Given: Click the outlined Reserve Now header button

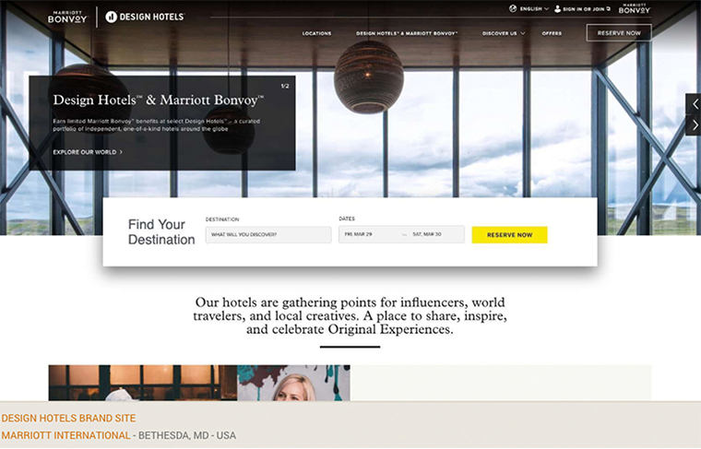Looking at the screenshot, I should coord(619,33).
